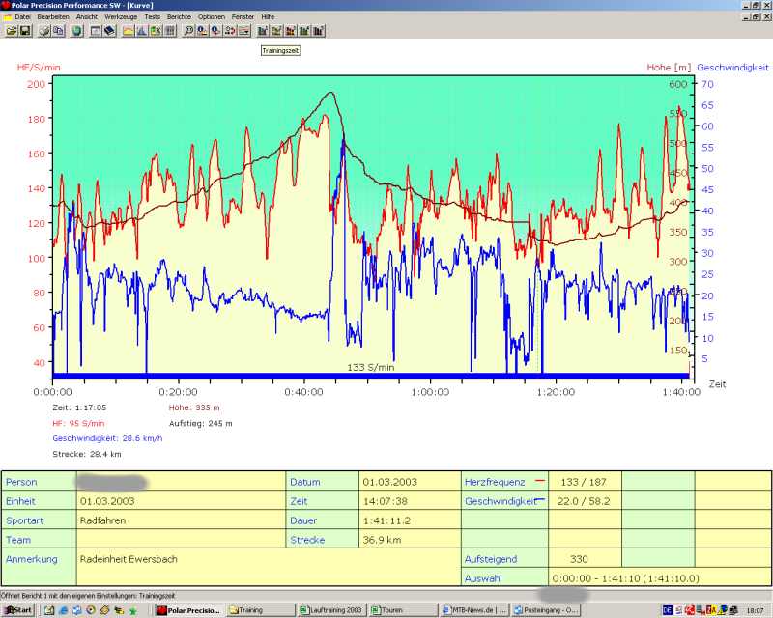Open the Berichte menu

pyautogui.click(x=178, y=17)
